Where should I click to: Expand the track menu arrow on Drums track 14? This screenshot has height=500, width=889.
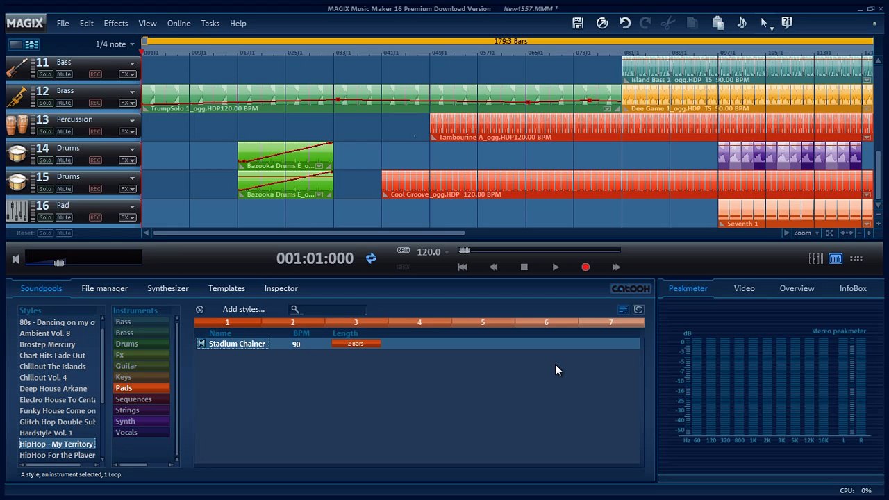tap(132, 149)
